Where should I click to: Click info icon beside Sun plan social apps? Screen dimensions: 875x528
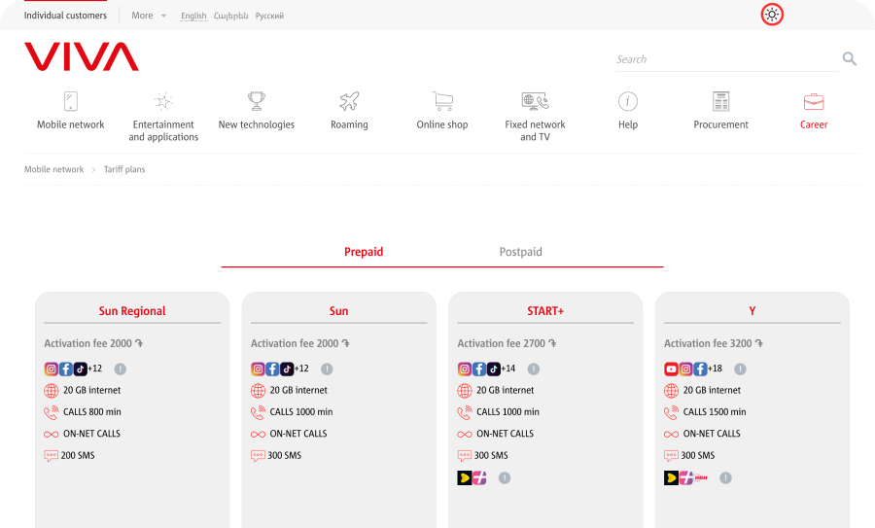click(327, 369)
